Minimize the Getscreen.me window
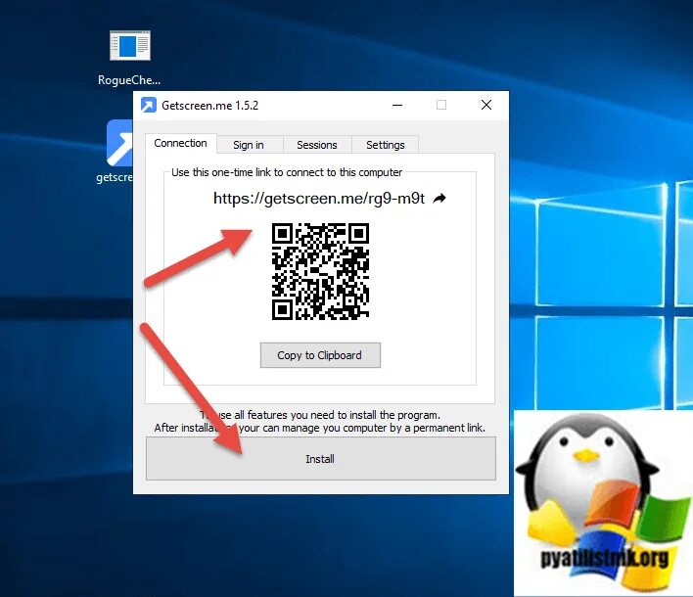693x597 pixels. click(x=397, y=105)
